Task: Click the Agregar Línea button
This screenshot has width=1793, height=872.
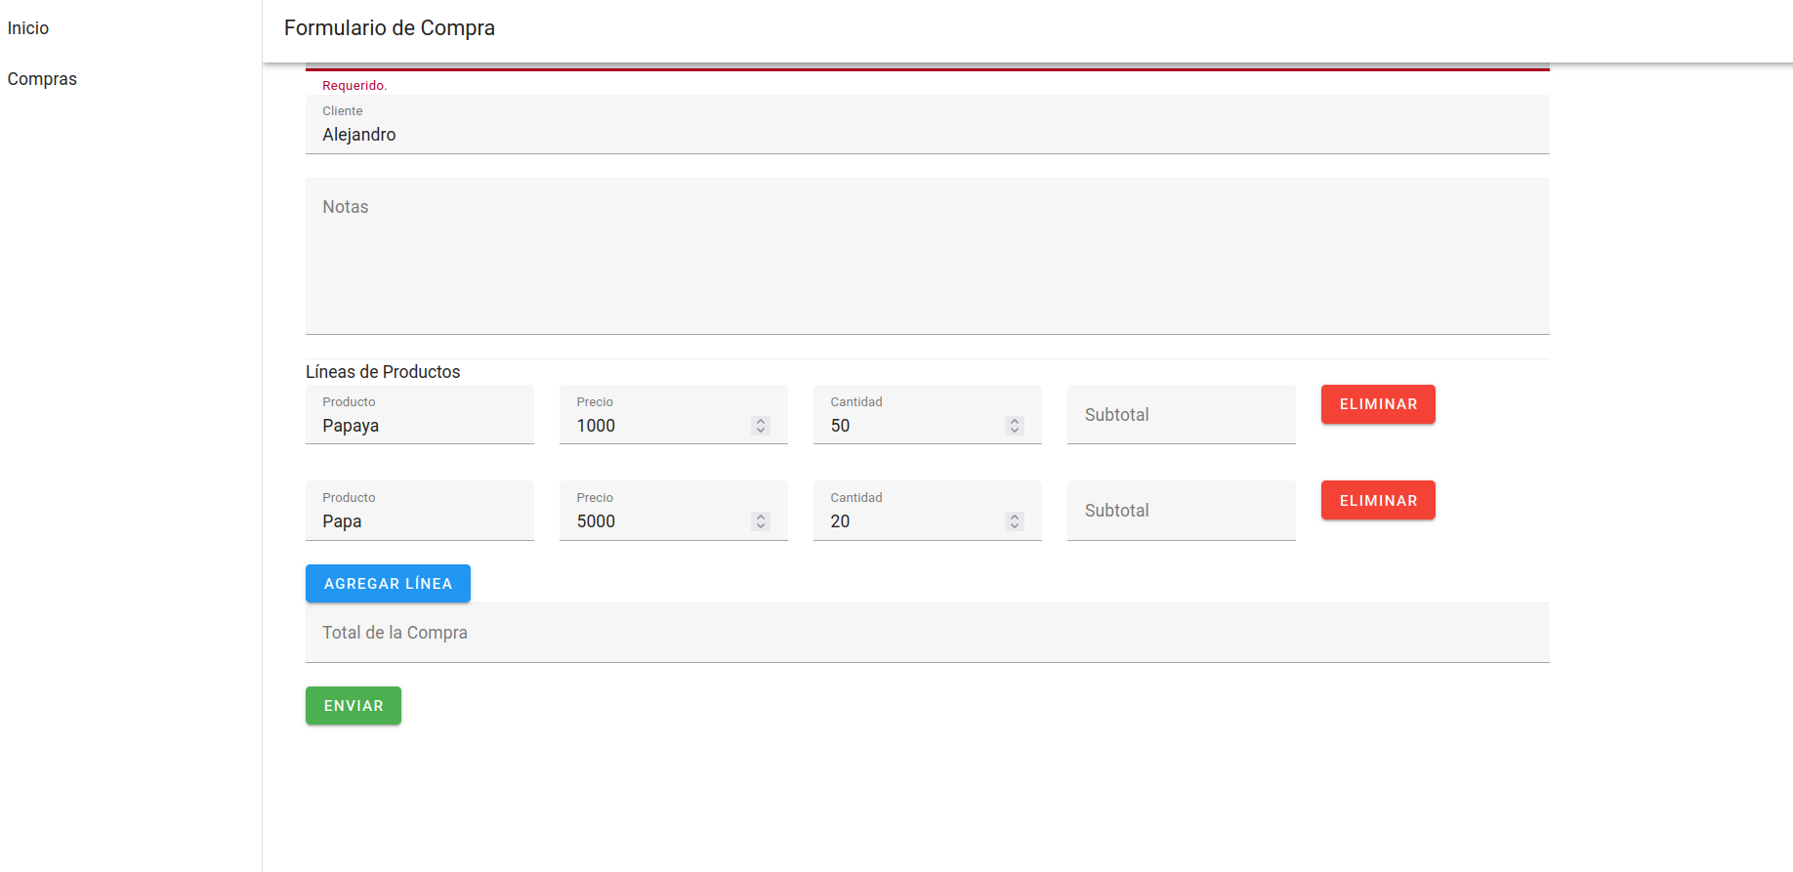Action: click(388, 583)
